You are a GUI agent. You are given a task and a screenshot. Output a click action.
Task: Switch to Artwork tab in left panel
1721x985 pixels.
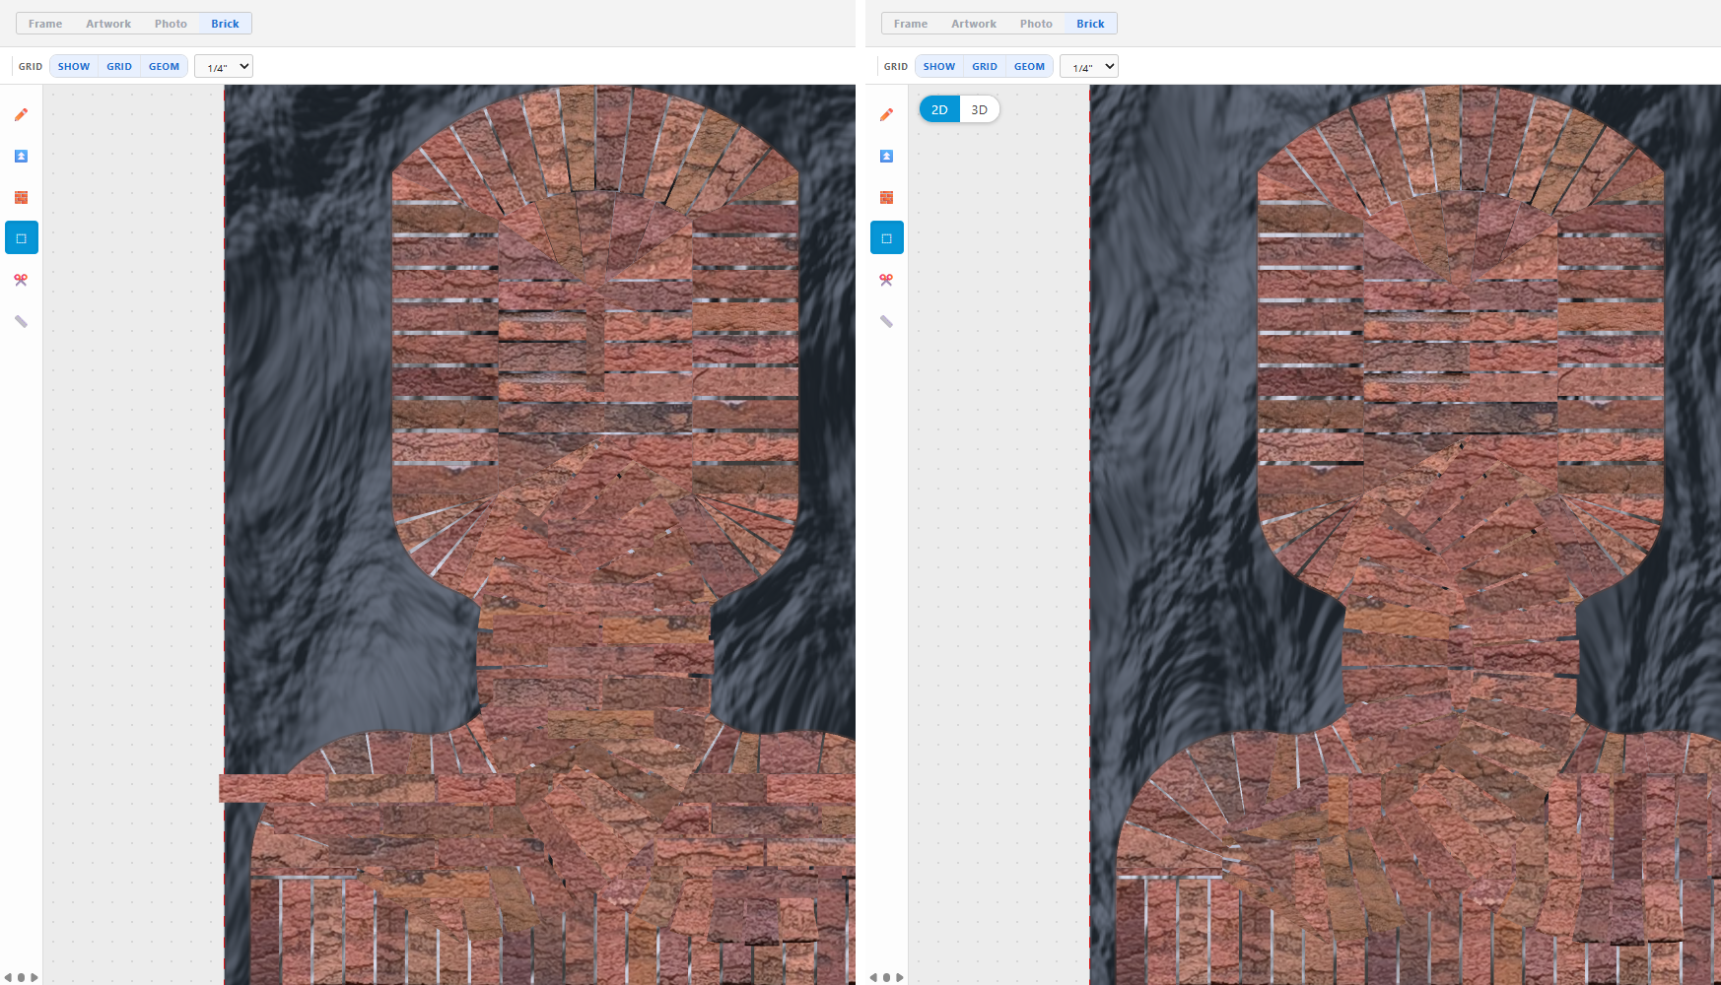[108, 24]
